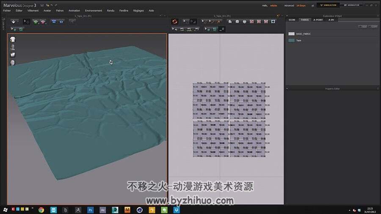Open the Aide menu
The height and width of the screenshot is (214, 381).
[151, 11]
